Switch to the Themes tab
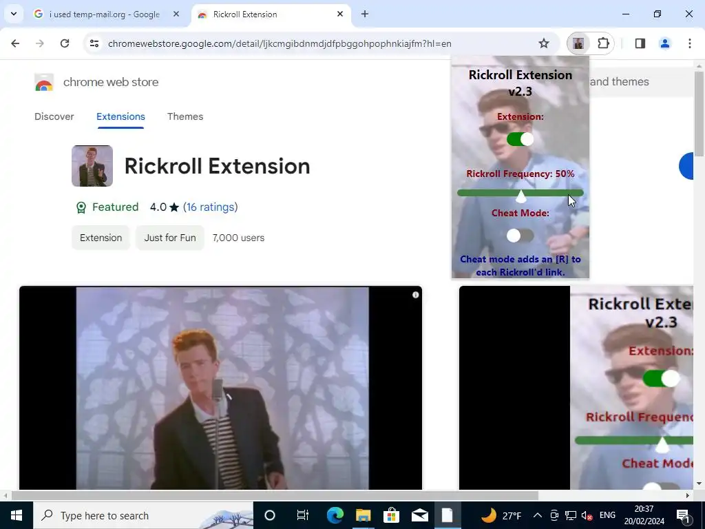Viewport: 705px width, 529px height. pyautogui.click(x=185, y=116)
